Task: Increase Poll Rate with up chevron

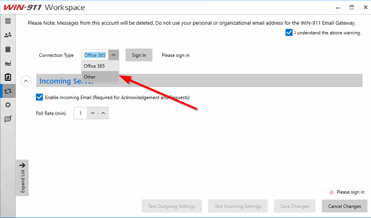Action: [x=103, y=113]
